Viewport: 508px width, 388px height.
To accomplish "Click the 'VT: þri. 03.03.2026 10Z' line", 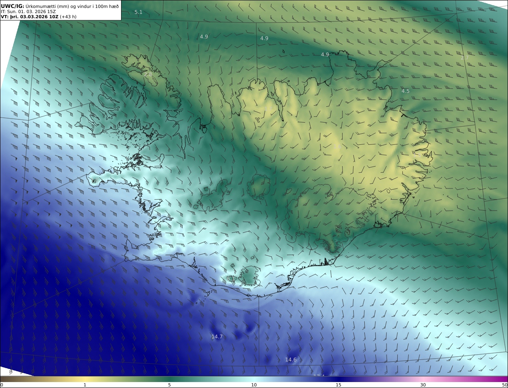I will pos(38,17).
